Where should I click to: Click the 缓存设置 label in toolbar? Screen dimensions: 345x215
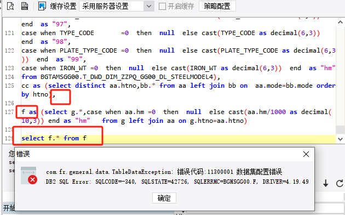pyautogui.click(x=63, y=6)
